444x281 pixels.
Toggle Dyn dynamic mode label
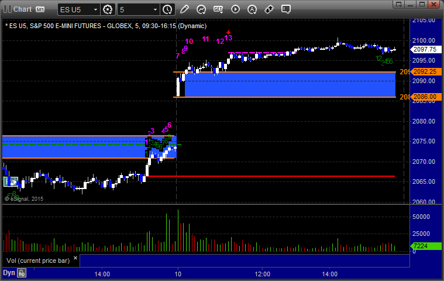pos(9,273)
